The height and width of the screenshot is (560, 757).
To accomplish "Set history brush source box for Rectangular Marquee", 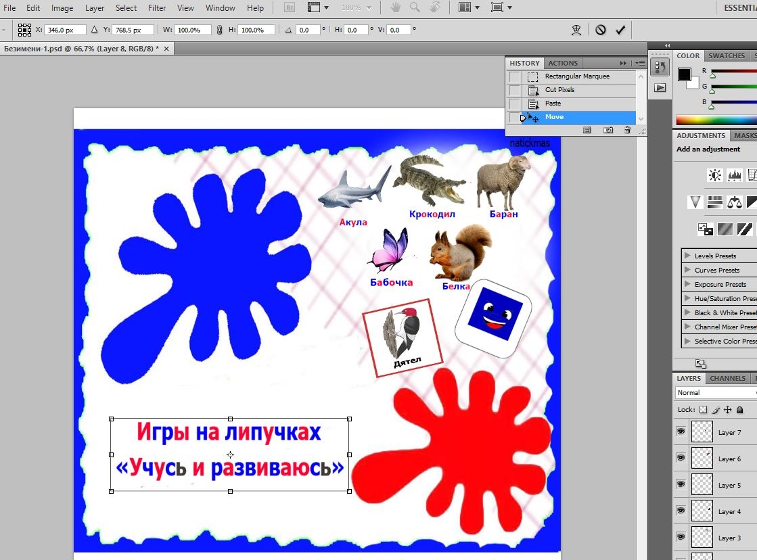I will 515,76.
